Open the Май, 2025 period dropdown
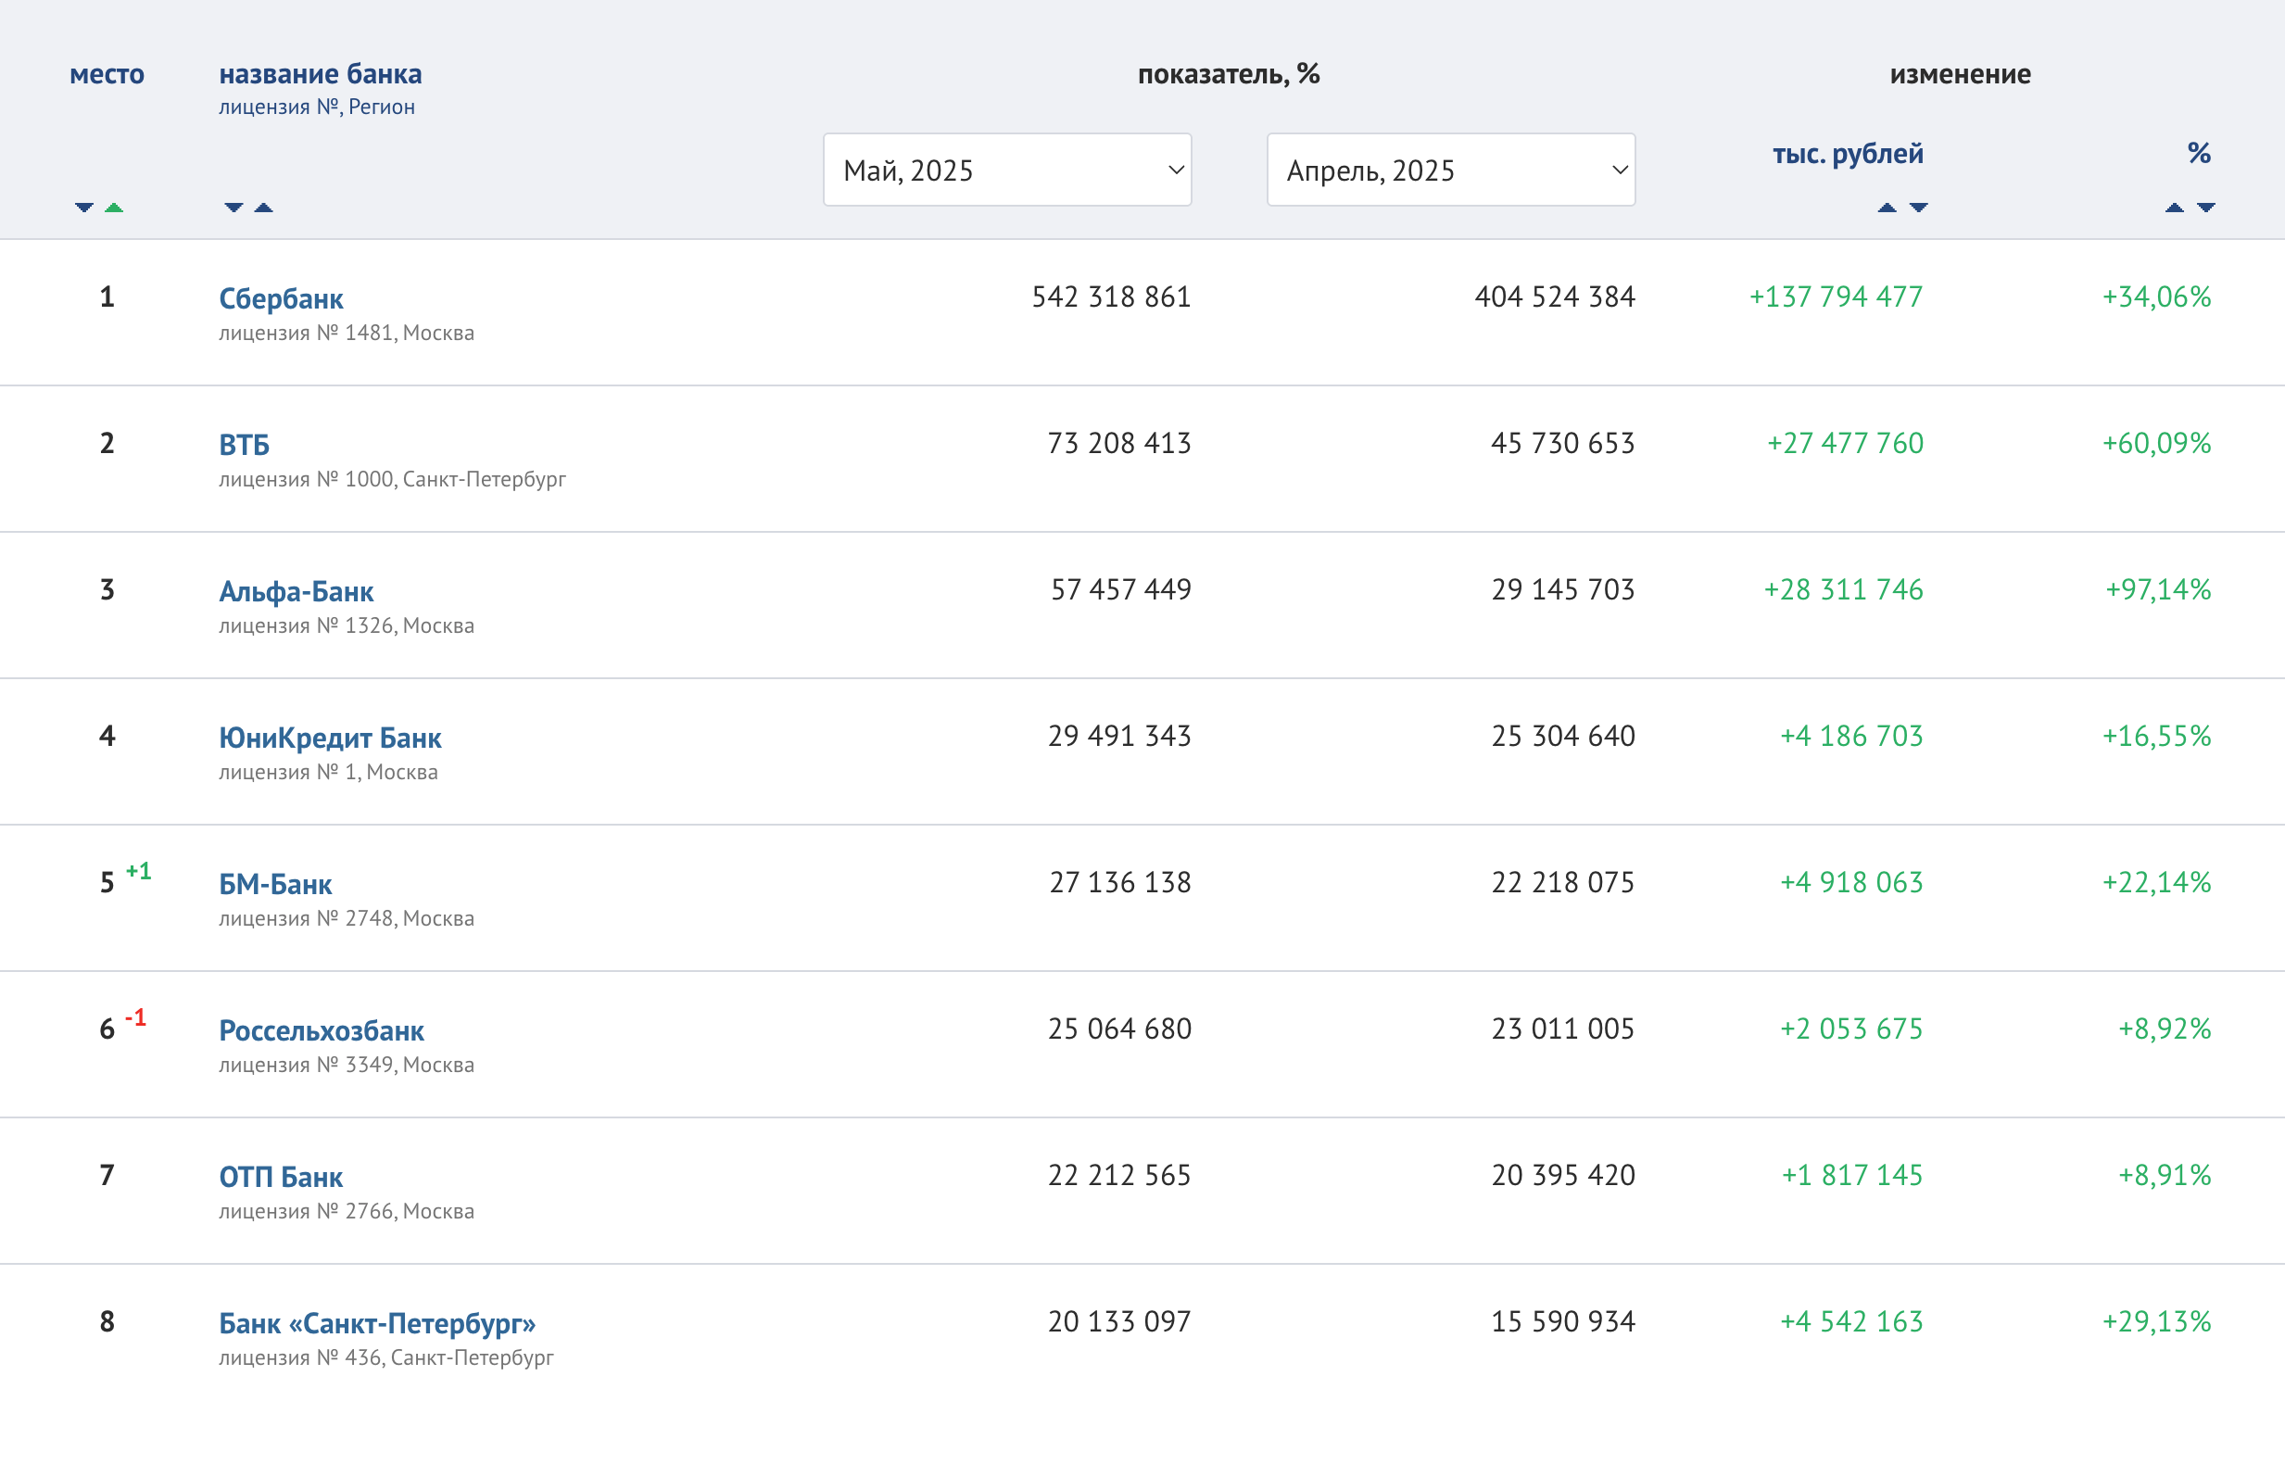 tap(1007, 170)
